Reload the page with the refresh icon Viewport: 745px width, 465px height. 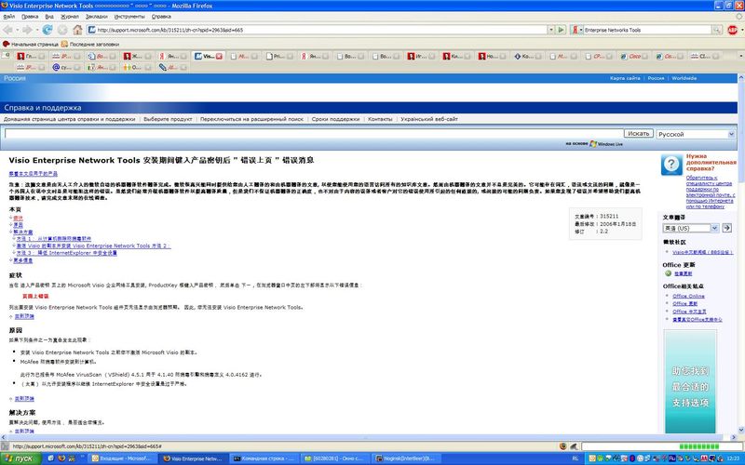click(x=47, y=30)
